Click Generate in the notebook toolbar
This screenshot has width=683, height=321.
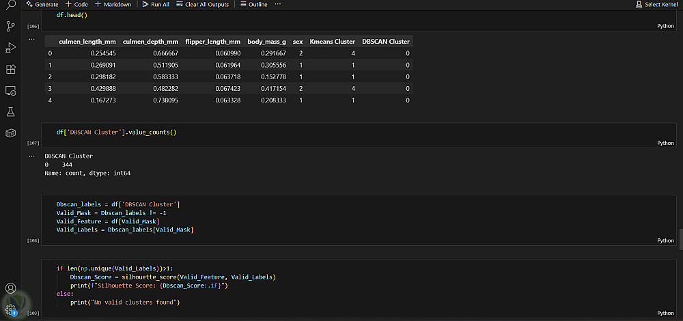point(42,4)
